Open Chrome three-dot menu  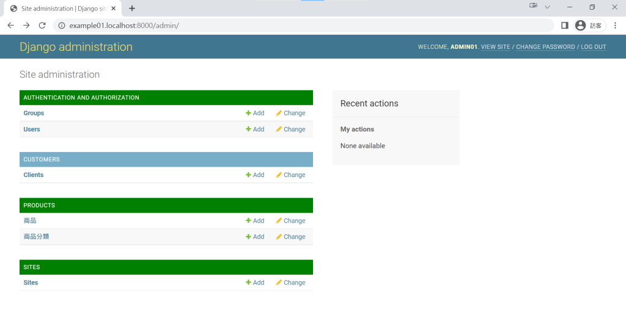[x=615, y=26]
